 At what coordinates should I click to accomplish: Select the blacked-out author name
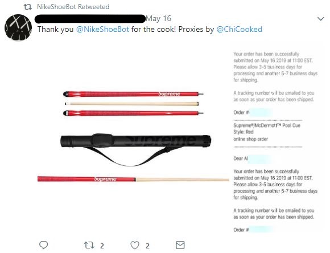(x=90, y=19)
